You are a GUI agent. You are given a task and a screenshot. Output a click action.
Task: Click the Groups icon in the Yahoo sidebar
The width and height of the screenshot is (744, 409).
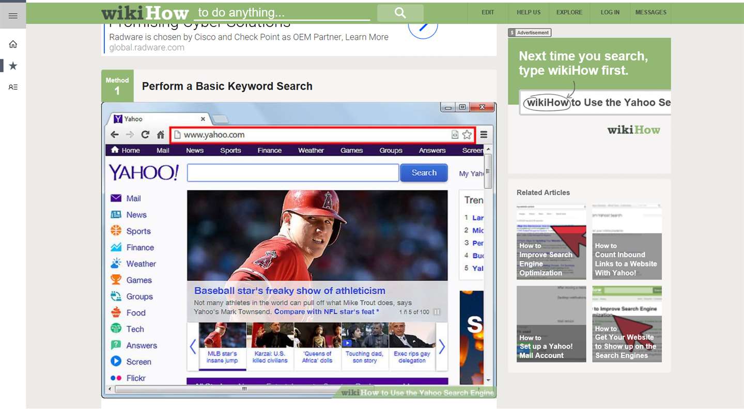point(116,296)
